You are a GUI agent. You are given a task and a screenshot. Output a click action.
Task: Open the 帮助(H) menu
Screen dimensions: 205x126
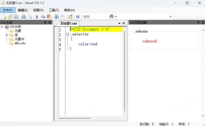coord(69,10)
